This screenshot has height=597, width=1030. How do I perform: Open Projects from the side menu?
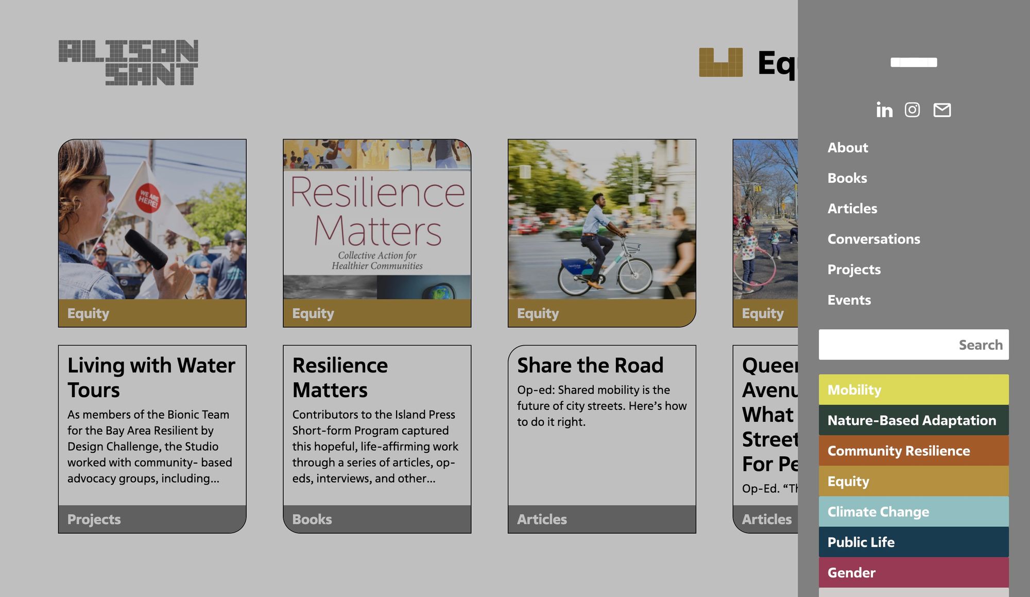[x=854, y=269]
